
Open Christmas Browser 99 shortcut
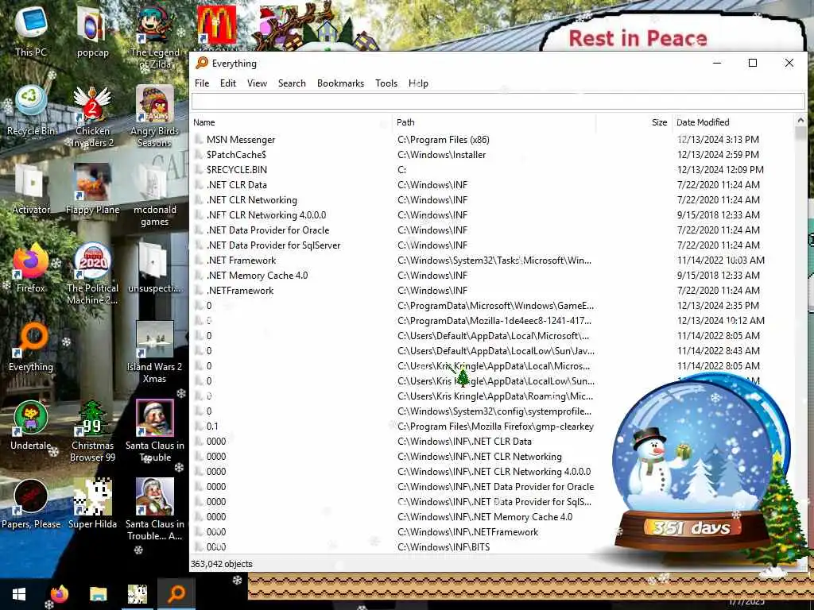pyautogui.click(x=92, y=431)
